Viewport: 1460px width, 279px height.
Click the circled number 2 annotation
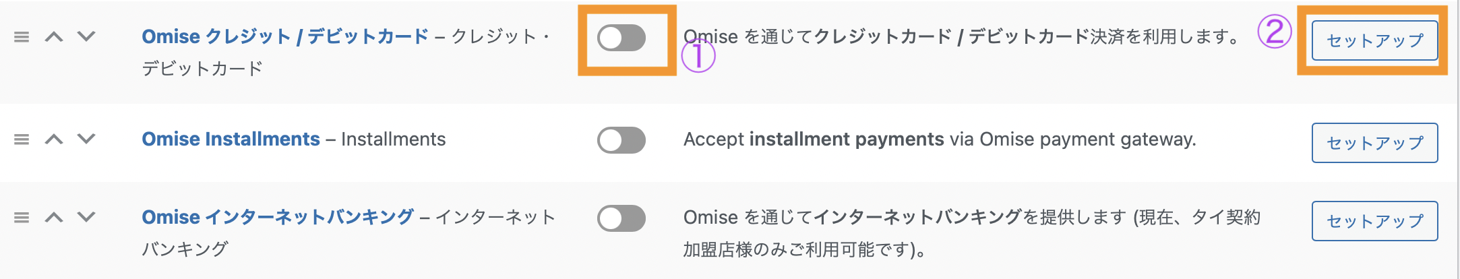tap(1274, 32)
